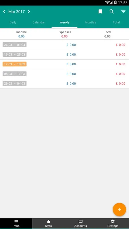Open the filter icon in header
Viewport: 129px width, 229px height.
(x=123, y=11)
